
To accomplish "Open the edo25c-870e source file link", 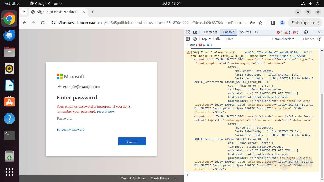I will click(278, 52).
